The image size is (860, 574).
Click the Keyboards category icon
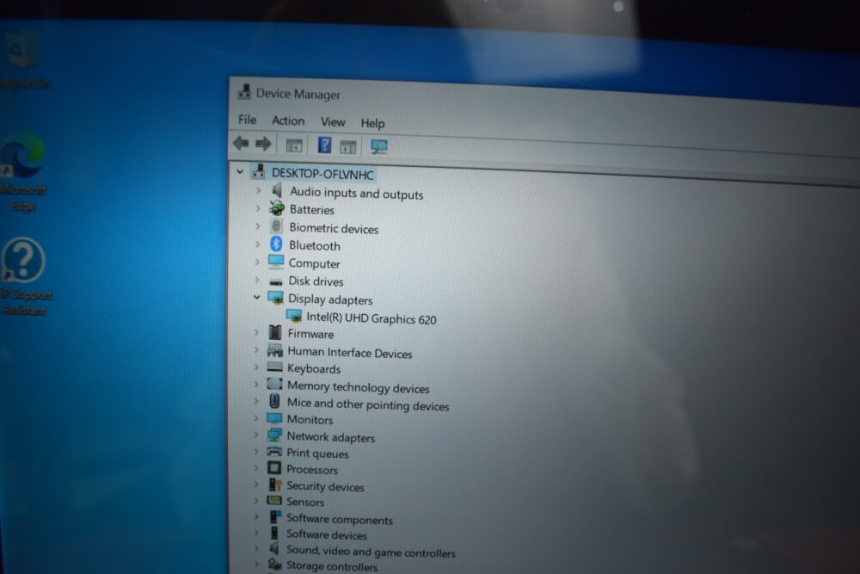point(275,367)
